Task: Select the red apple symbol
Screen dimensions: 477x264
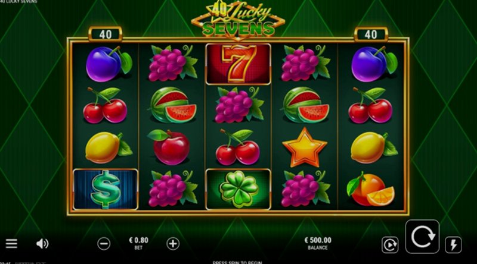Action: point(169,147)
